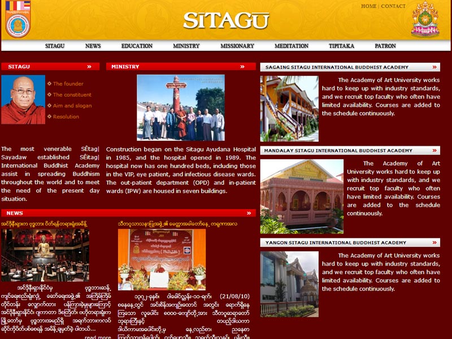The width and height of the screenshot is (452, 339).
Task: Select the PATRON navigation item
Action: 385,46
